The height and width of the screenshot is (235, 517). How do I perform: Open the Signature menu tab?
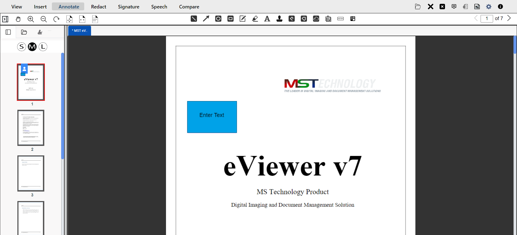coord(129,7)
